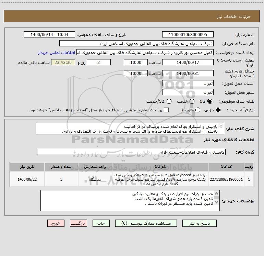Select the جزیی purchase type radio
This screenshot has width=264, height=256.
pos(218,110)
